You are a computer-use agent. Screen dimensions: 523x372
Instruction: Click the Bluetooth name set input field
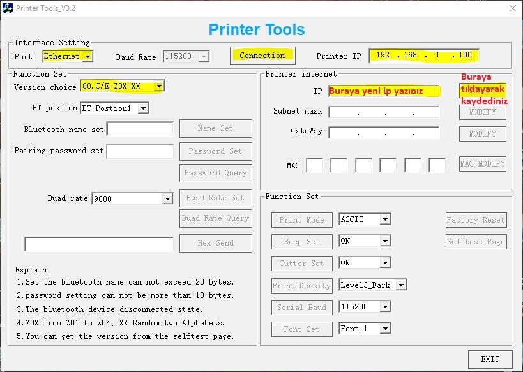[140, 130]
